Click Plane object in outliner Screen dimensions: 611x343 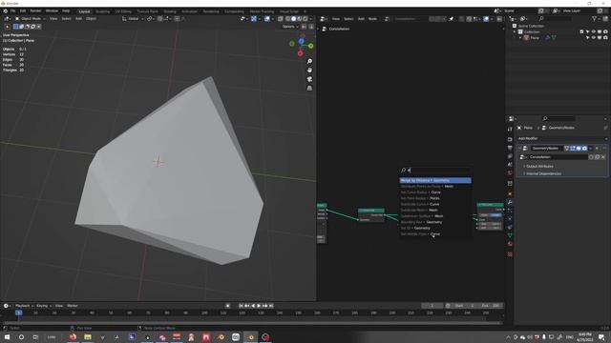[535, 38]
